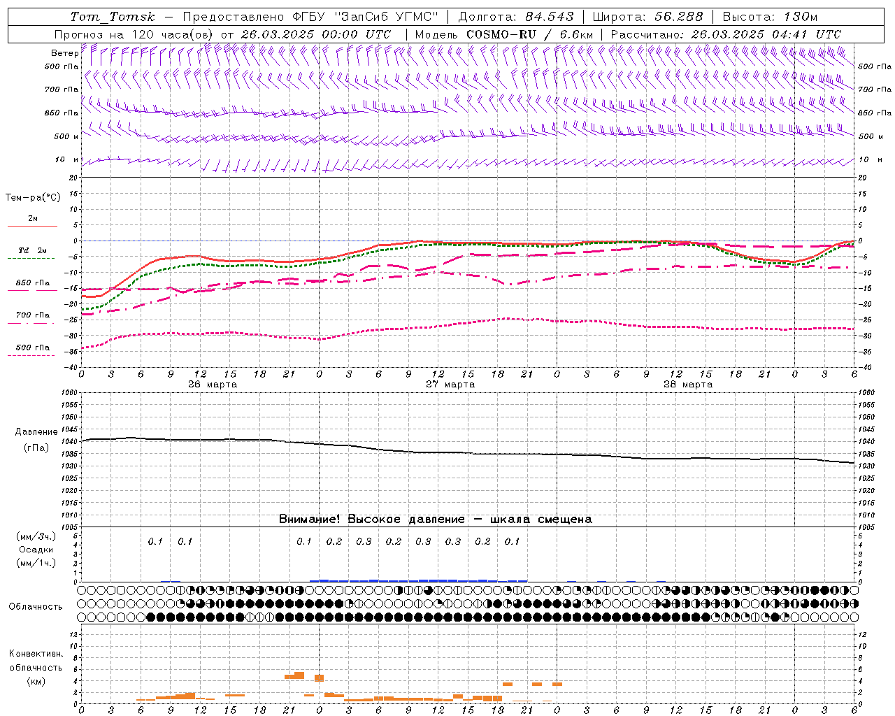Click the 'Давление' pressure label

(x=36, y=432)
